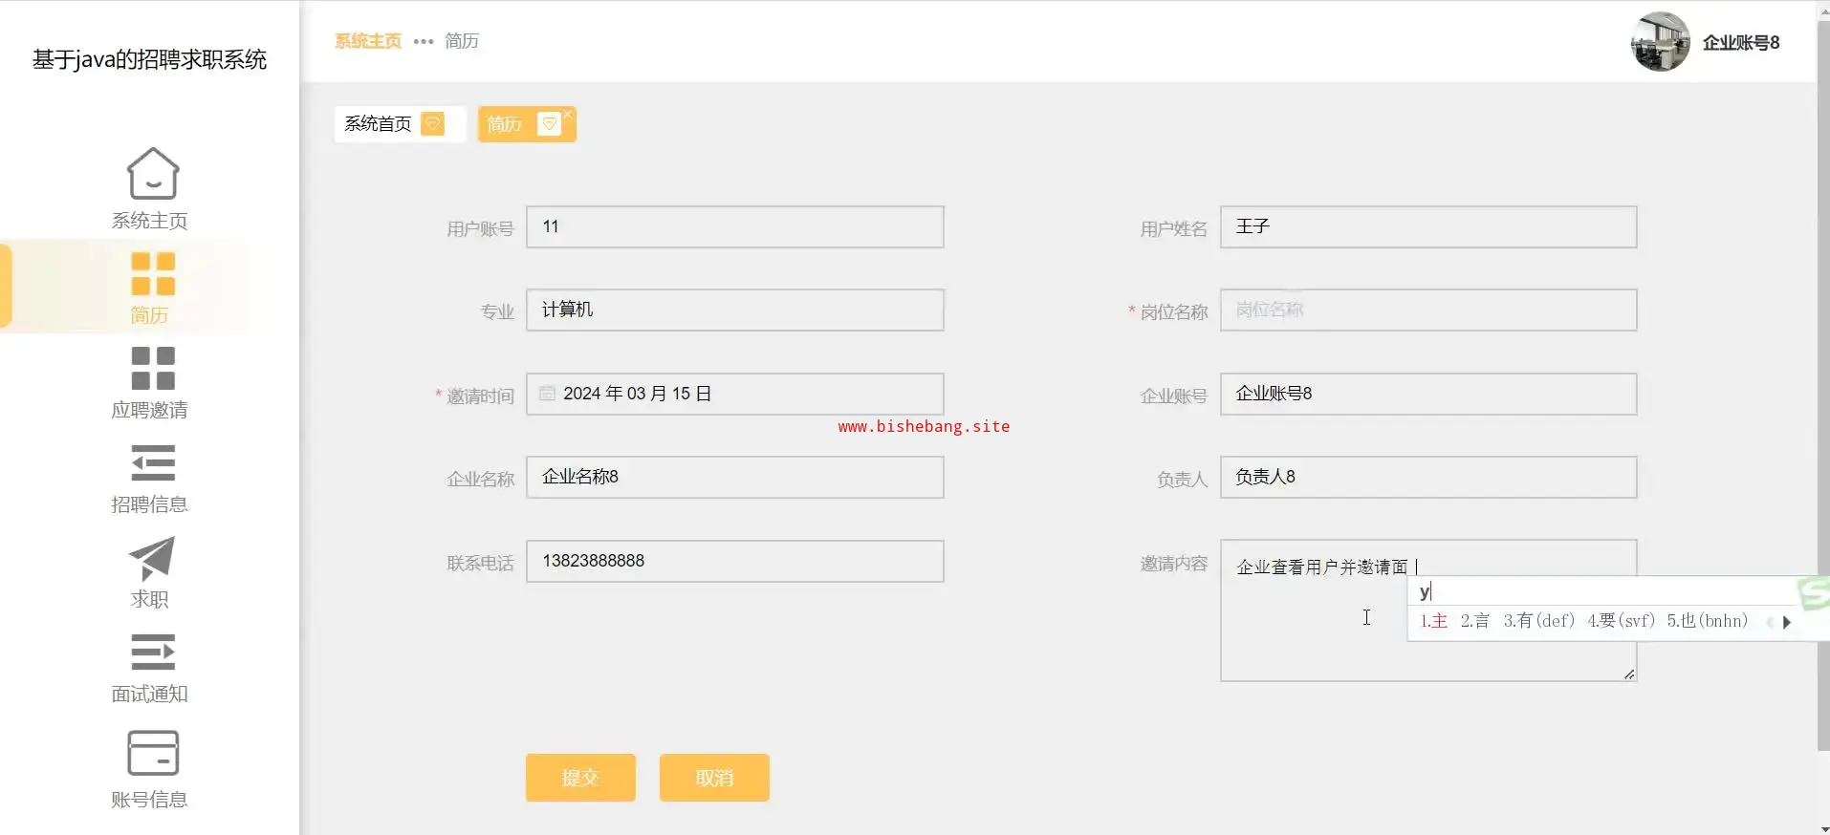Click the 联系电话 phone number field
Image resolution: width=1830 pixels, height=835 pixels.
(x=734, y=561)
